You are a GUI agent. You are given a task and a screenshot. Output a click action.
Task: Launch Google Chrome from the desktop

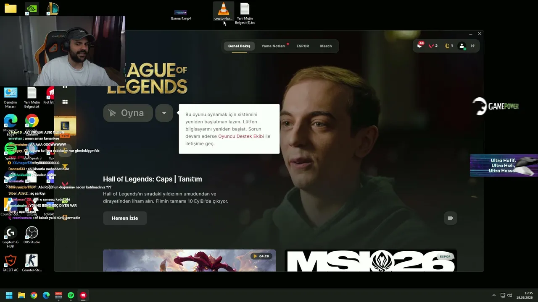[x=32, y=125]
